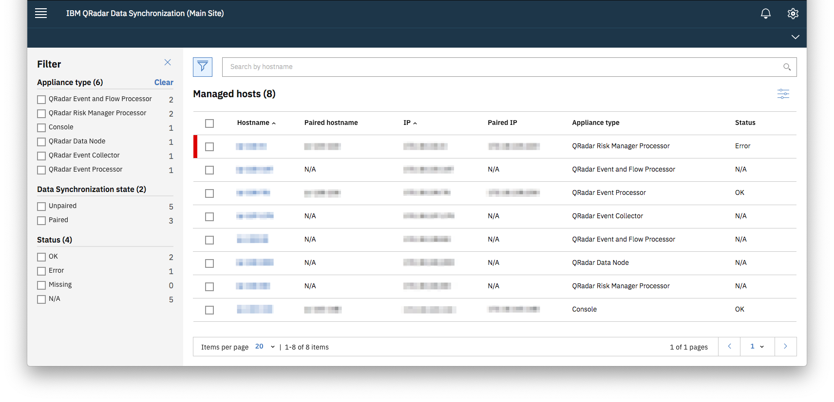
Task: Open the hamburger navigation menu
Action: (41, 13)
